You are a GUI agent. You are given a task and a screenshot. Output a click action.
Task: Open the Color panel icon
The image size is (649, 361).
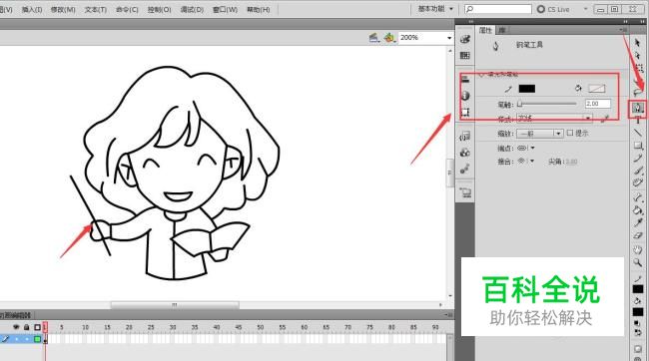coord(465,39)
